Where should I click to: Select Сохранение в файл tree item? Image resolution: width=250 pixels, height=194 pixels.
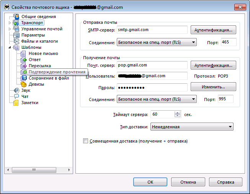pos(49,78)
